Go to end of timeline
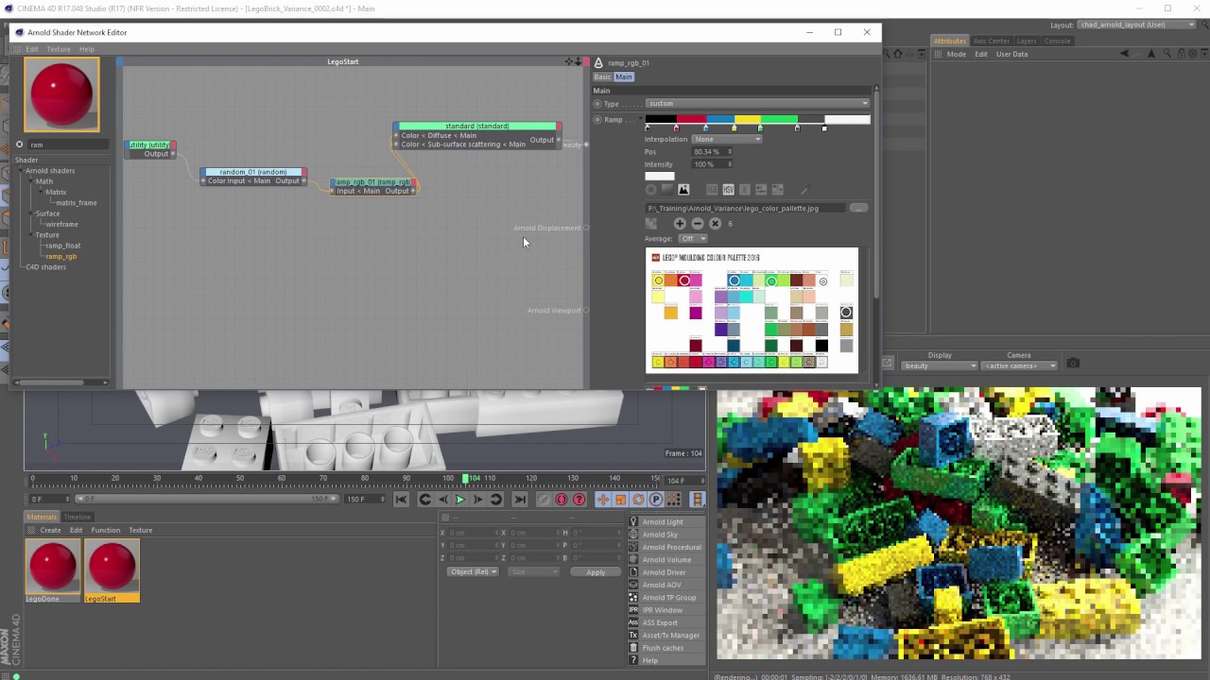The image size is (1210, 680). click(x=519, y=500)
